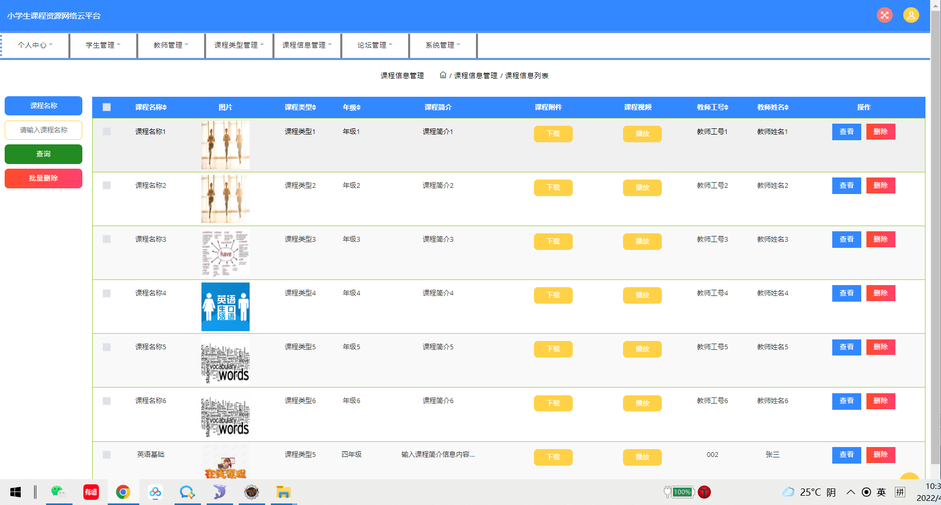Click the red 批量删除 button
The height and width of the screenshot is (505, 941).
(x=44, y=179)
